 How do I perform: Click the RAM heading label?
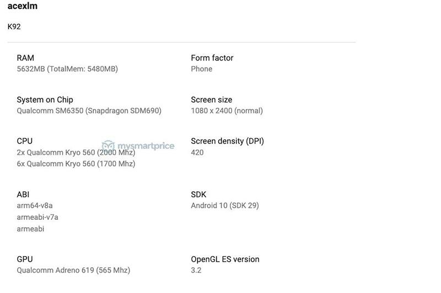pos(25,58)
